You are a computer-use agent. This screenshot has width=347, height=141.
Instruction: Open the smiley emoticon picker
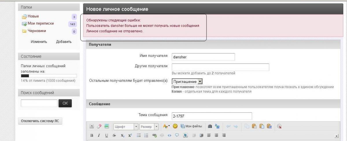pos(175,126)
